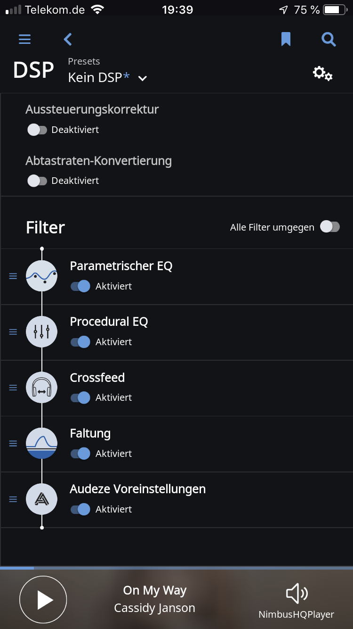Click the Audeze Voreinstellungen logo icon
The height and width of the screenshot is (629, 353).
[41, 499]
